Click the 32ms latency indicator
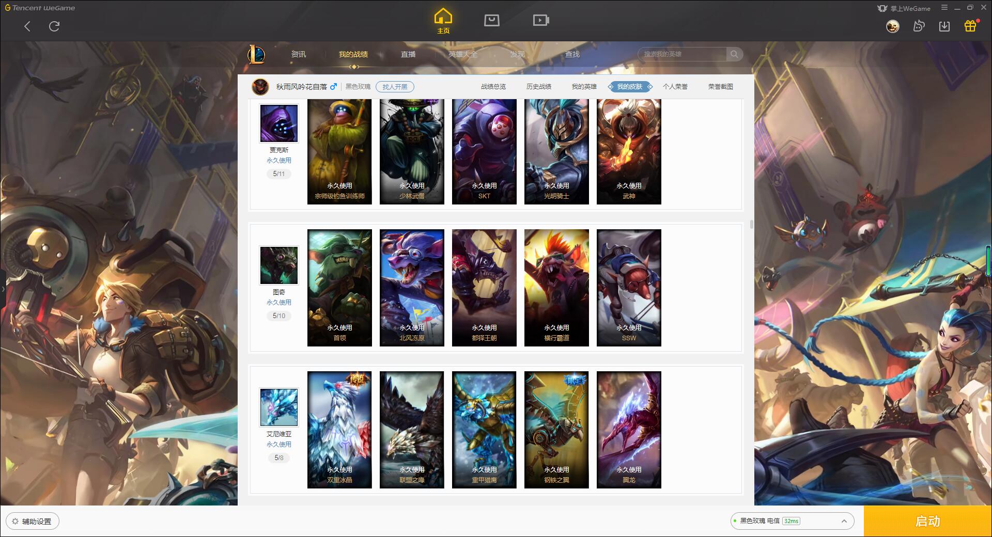Image resolution: width=992 pixels, height=537 pixels. click(791, 521)
